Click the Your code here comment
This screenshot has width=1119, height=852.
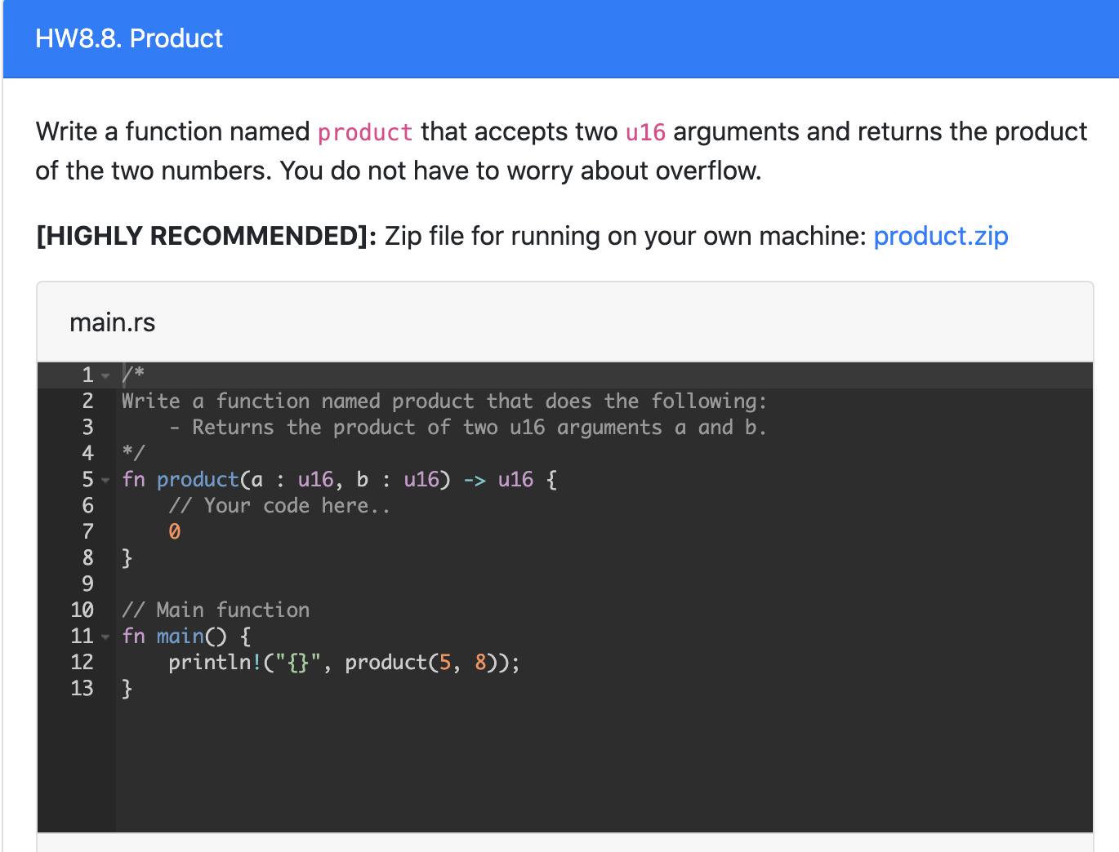point(279,506)
